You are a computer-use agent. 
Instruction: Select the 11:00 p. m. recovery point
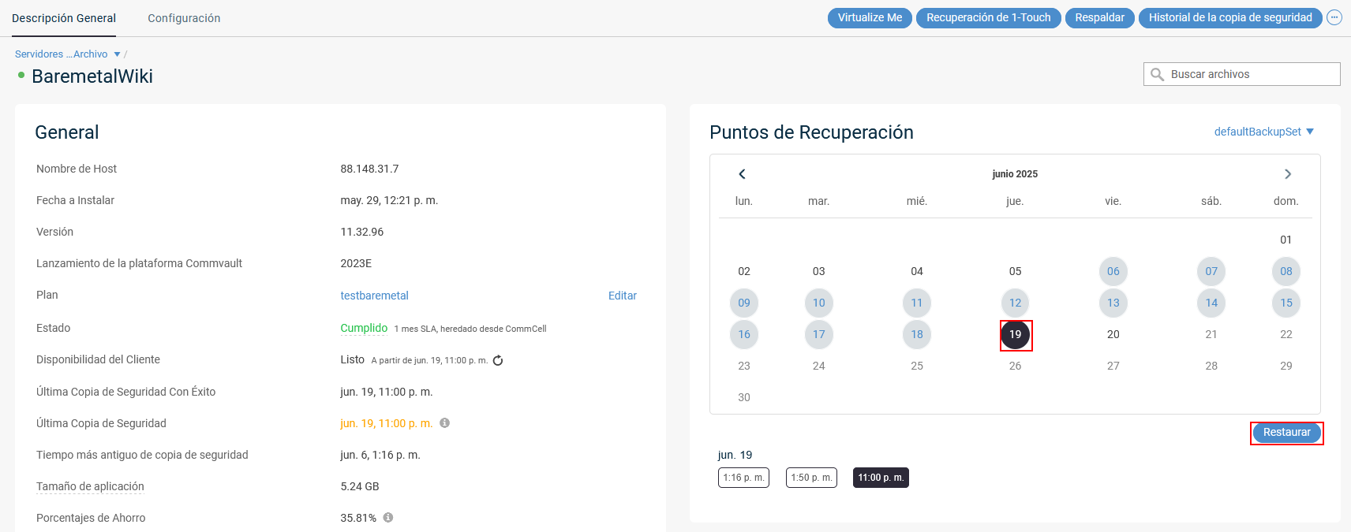[881, 478]
